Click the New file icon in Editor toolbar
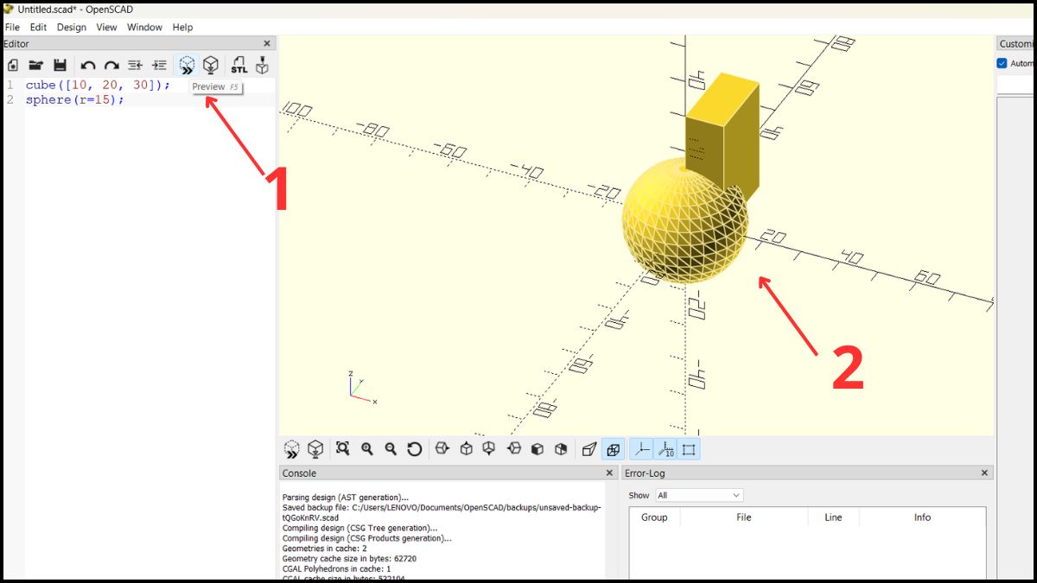This screenshot has height=583, width=1037. pos(12,65)
